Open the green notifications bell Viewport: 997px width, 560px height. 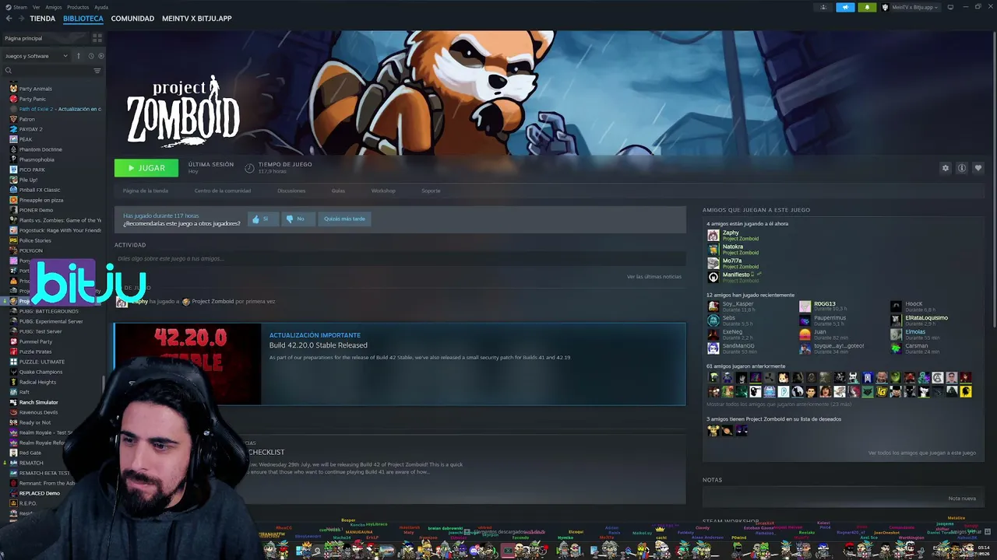[x=867, y=7]
